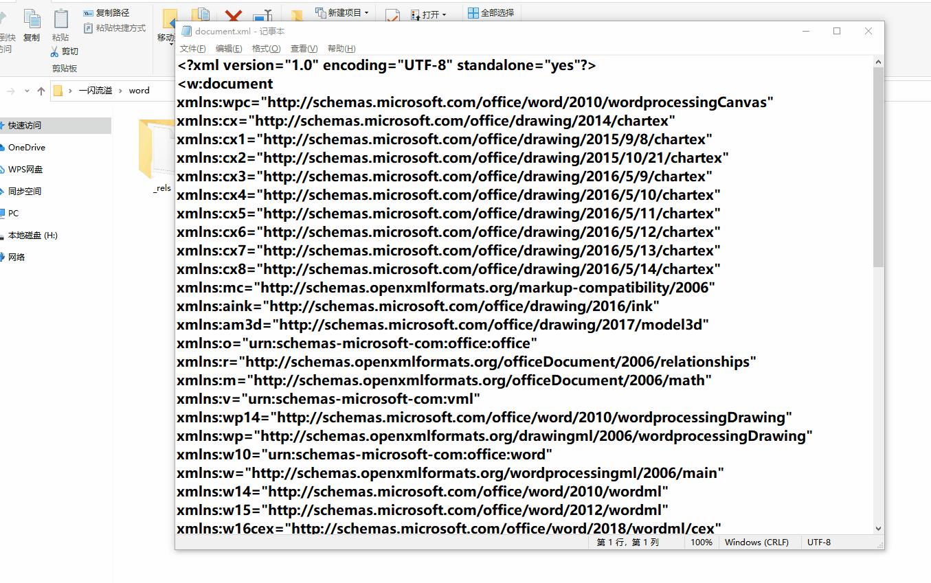Screen dimensions: 931x583
Task: Click the Copy (复制) icon in ribbon
Action: (32, 19)
